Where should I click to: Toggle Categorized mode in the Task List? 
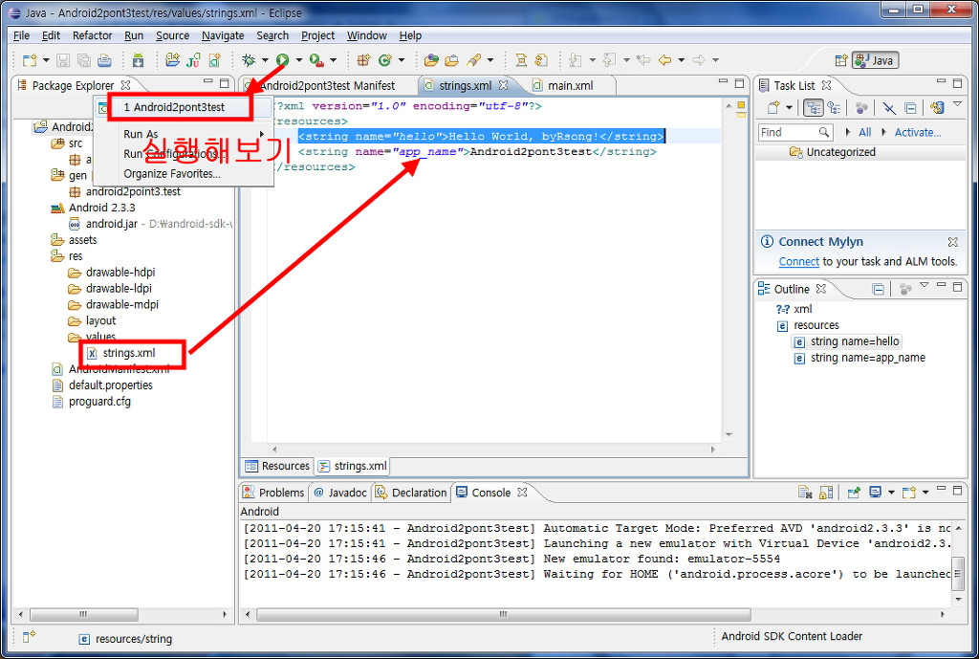pos(814,108)
